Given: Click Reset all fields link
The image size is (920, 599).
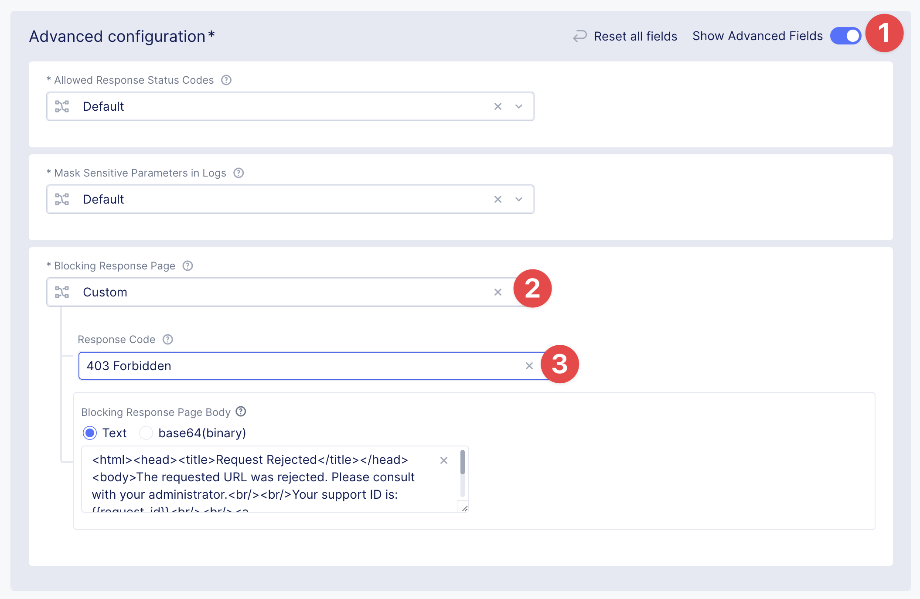Looking at the screenshot, I should pos(635,36).
